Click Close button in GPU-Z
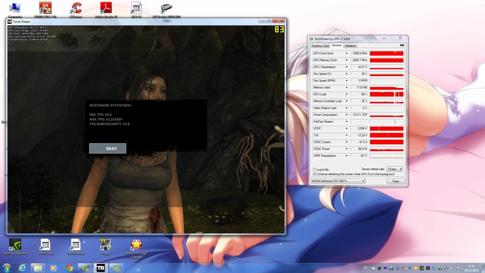 (x=396, y=181)
